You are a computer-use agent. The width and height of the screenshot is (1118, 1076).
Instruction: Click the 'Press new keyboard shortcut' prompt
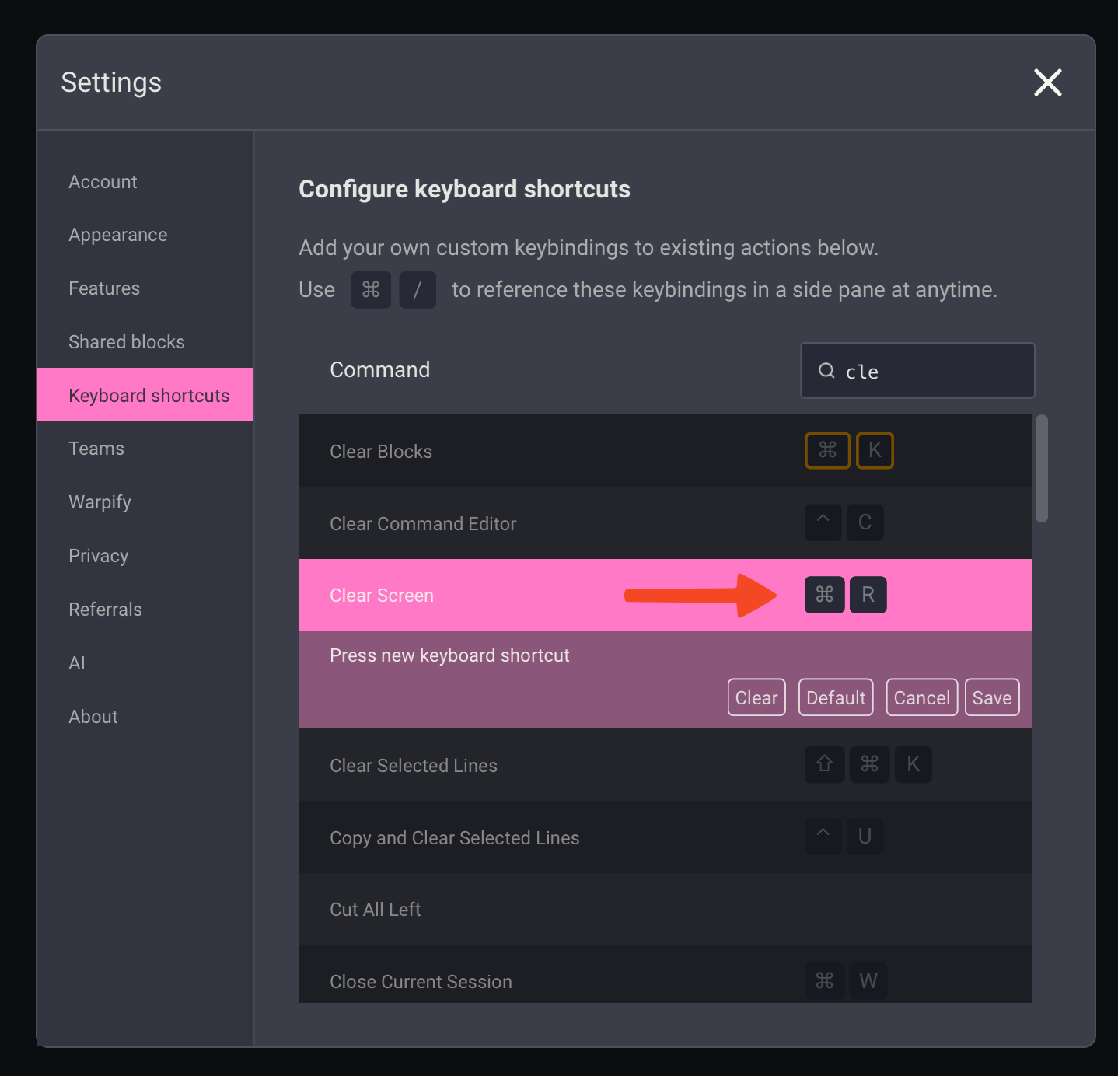[x=449, y=655]
